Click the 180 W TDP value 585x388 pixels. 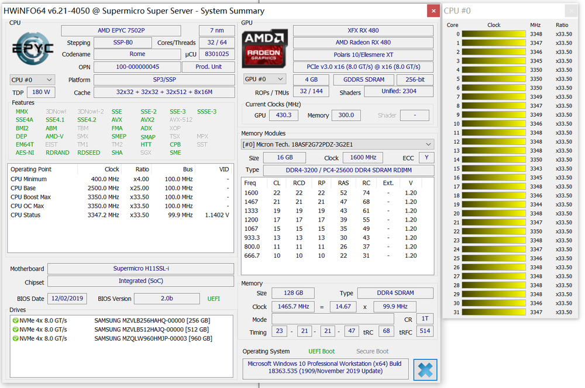(x=41, y=92)
